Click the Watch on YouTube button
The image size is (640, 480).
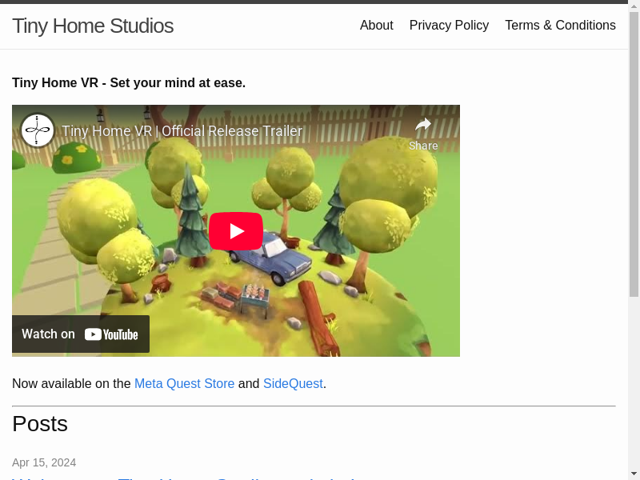coord(81,334)
